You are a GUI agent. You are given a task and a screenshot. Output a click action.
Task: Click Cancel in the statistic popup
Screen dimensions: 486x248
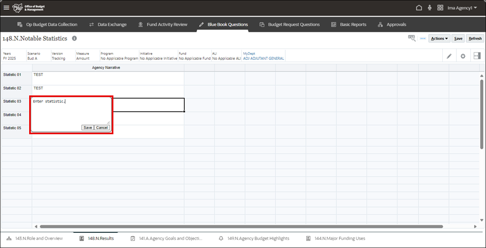(102, 127)
